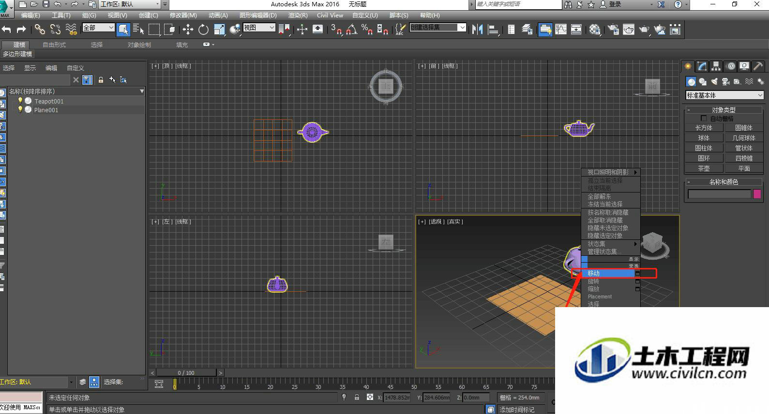The width and height of the screenshot is (769, 414).
Task: Open the 全部 selection filter dropdown
Action: 98,28
